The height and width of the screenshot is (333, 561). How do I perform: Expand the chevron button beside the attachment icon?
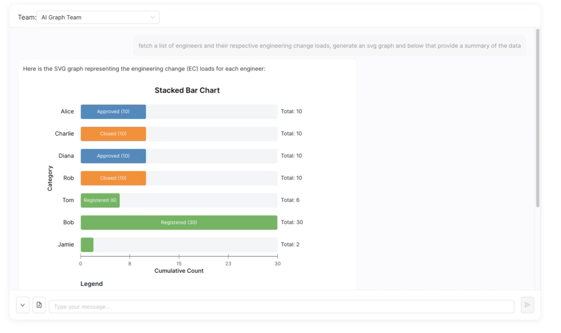23,305
